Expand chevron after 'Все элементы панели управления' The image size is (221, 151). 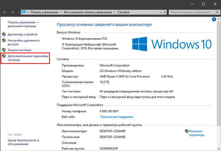(114, 13)
